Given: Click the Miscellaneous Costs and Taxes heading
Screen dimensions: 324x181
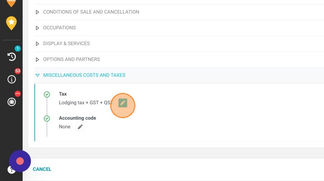Looking at the screenshot, I should click(x=84, y=75).
